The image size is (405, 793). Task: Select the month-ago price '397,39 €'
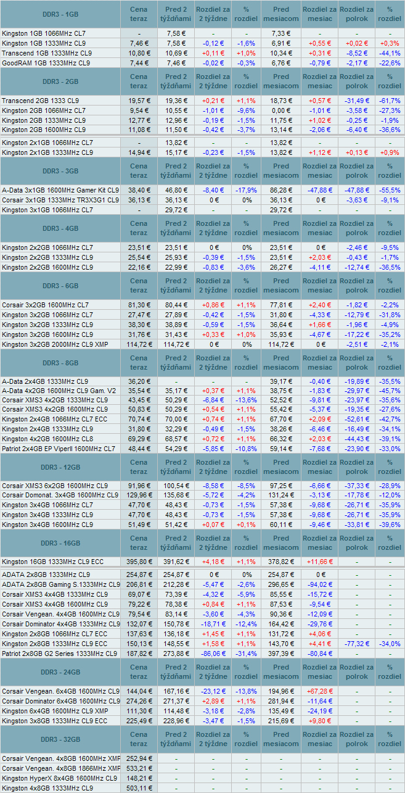[281, 654]
